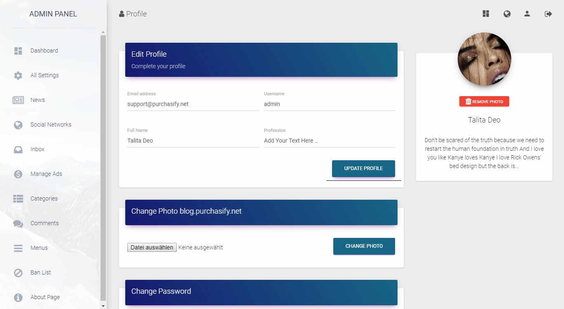Select the Social Networks globe icon
The image size is (564, 309).
18,125
